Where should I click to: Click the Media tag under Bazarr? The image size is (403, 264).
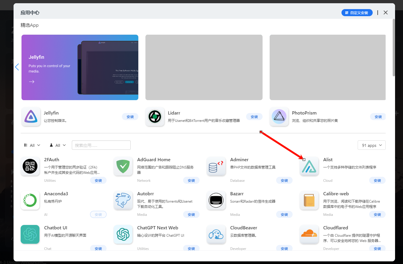[235, 215]
